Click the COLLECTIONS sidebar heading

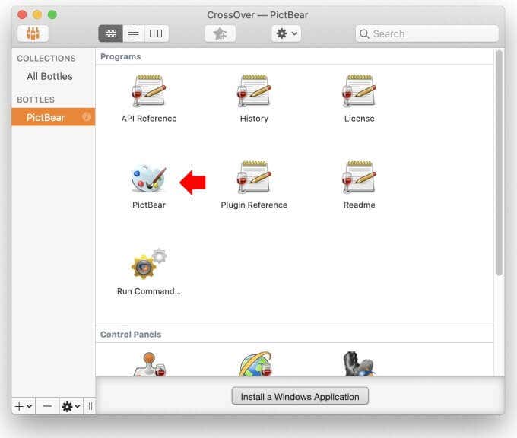click(x=46, y=59)
